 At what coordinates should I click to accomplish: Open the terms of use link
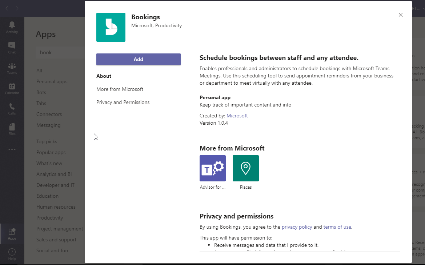tap(337, 227)
